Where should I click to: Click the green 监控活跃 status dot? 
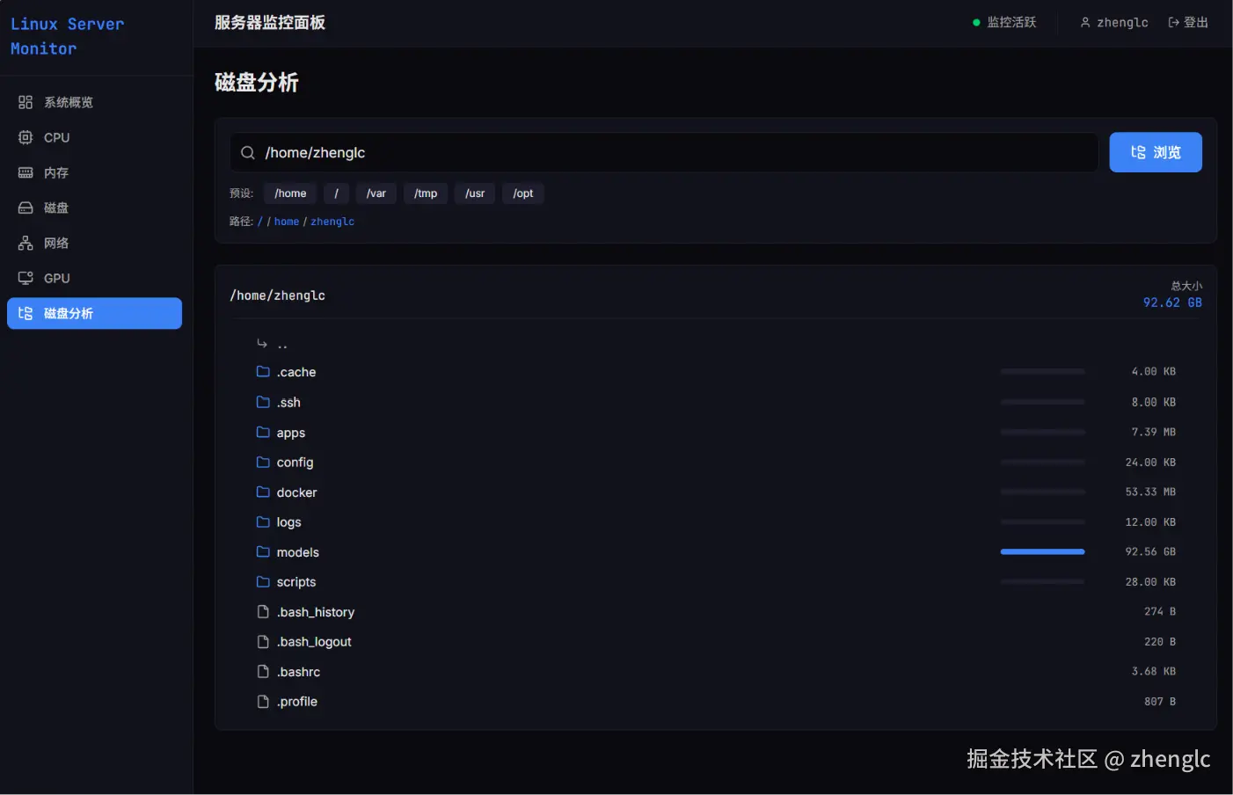pyautogui.click(x=976, y=23)
